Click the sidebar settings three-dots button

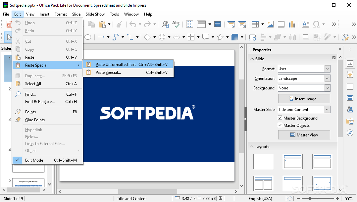click(x=350, y=50)
